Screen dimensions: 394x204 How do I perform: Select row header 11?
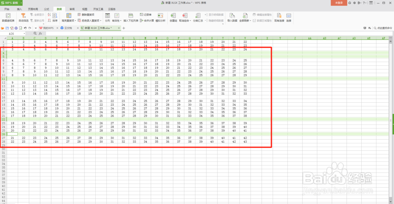[x=4, y=79]
